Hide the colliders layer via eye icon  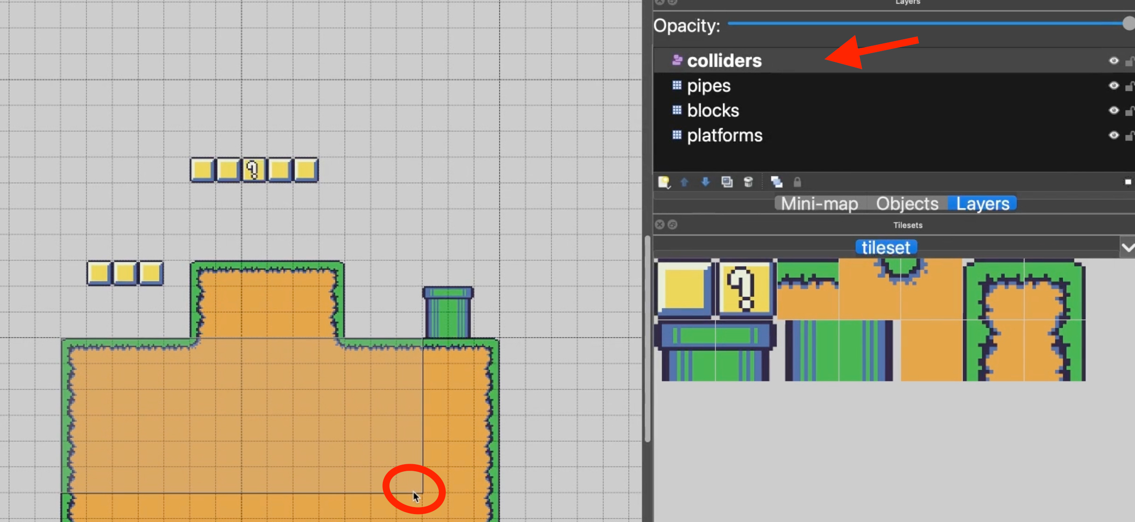[x=1114, y=61]
